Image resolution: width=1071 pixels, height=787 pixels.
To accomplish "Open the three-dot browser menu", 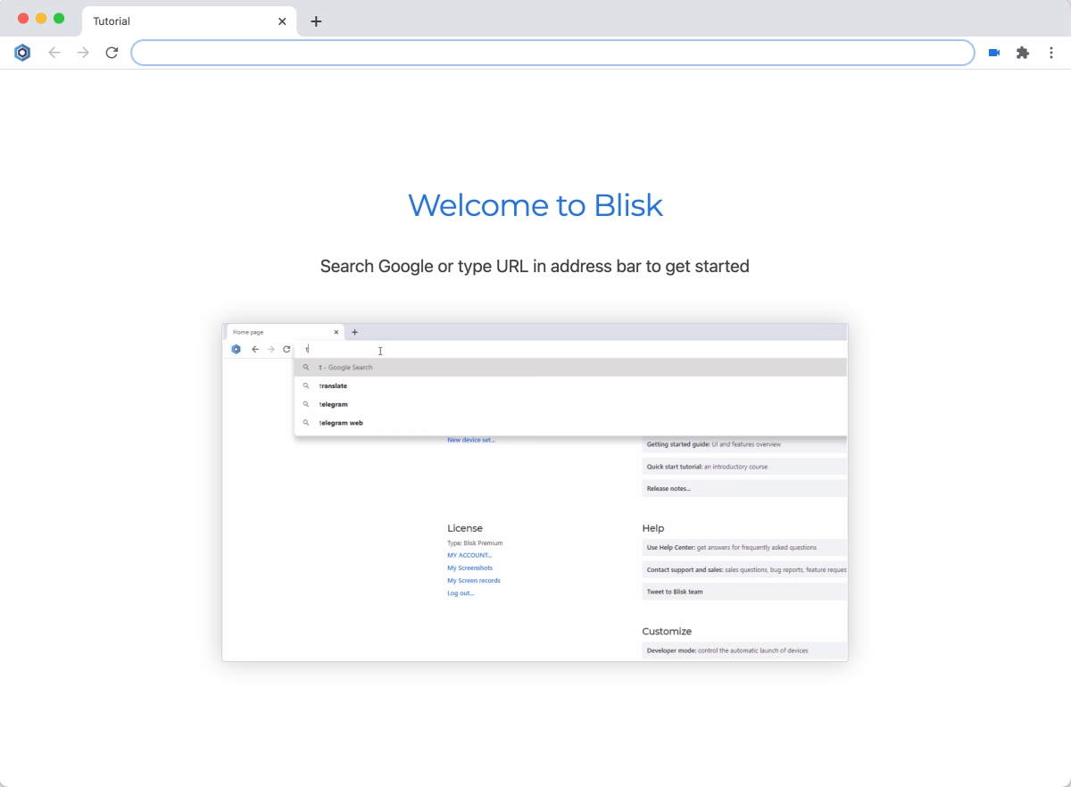I will pos(1051,53).
